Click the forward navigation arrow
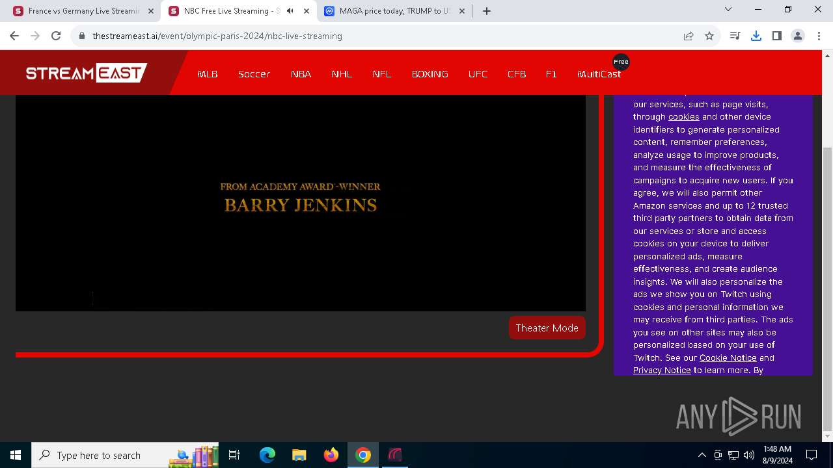Screen dimensions: 833x468 [35, 36]
